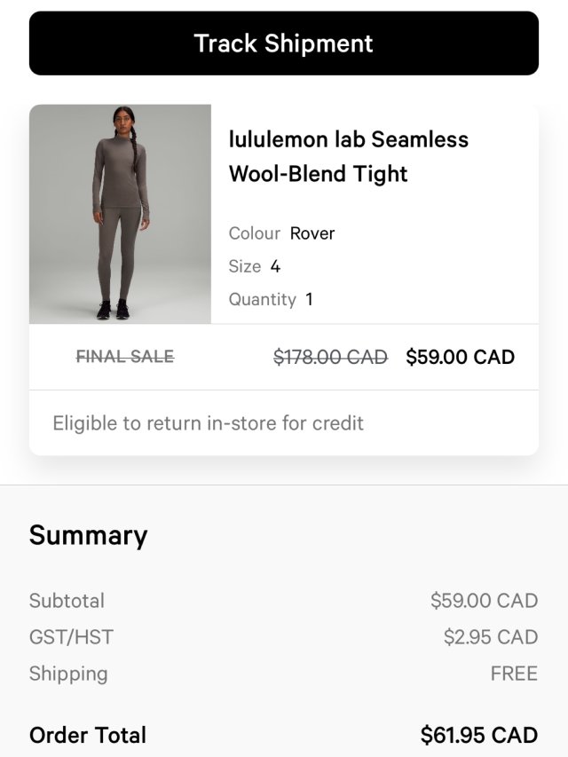The width and height of the screenshot is (568, 757).
Task: Click the Order Total label
Action: point(88,735)
